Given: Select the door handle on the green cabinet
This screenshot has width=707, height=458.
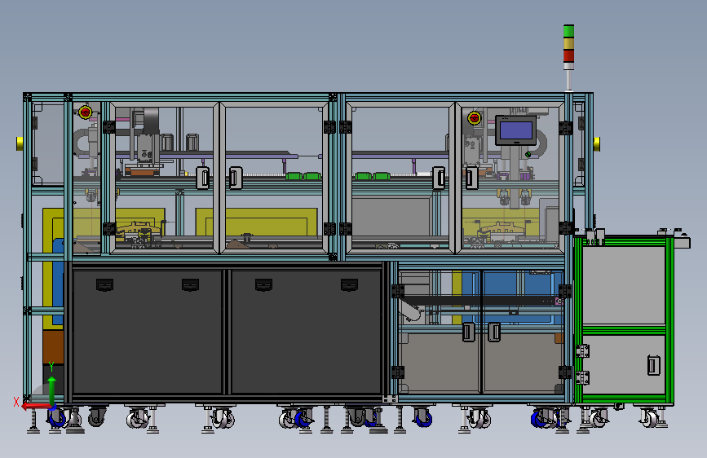Looking at the screenshot, I should tap(654, 365).
